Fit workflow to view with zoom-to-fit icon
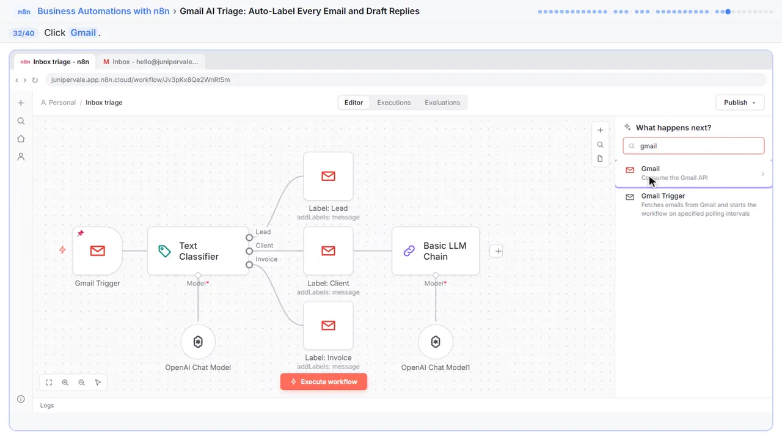This screenshot has height=440, width=782. click(49, 383)
